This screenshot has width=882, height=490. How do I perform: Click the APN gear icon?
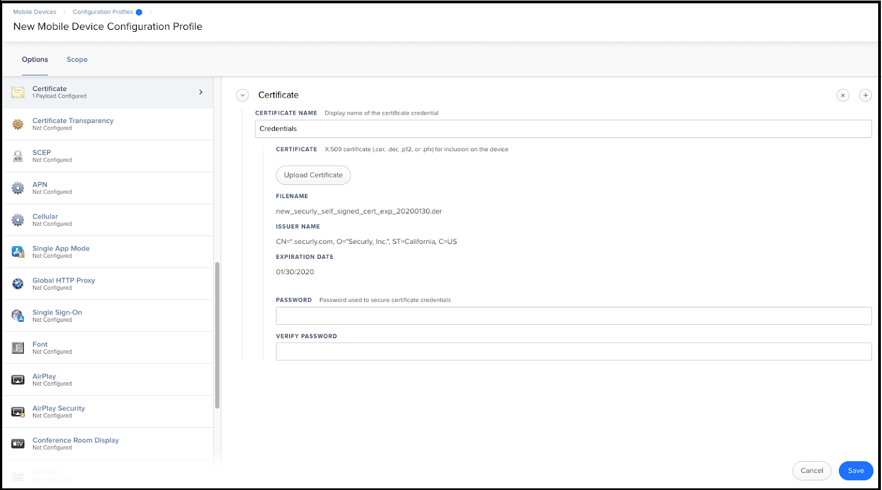coord(18,188)
